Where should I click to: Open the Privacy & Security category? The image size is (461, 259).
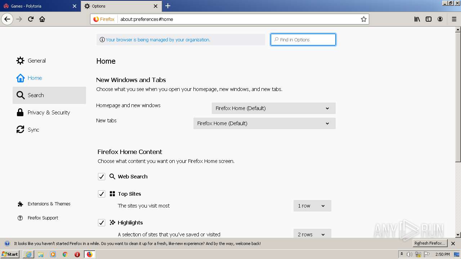pos(49,113)
